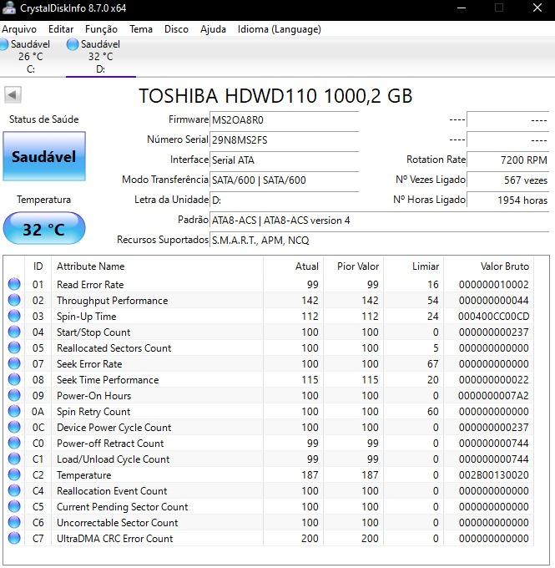Open the Arquivo menu

(x=19, y=29)
